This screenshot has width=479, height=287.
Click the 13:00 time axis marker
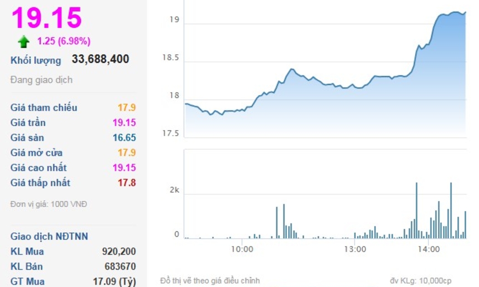355,249
